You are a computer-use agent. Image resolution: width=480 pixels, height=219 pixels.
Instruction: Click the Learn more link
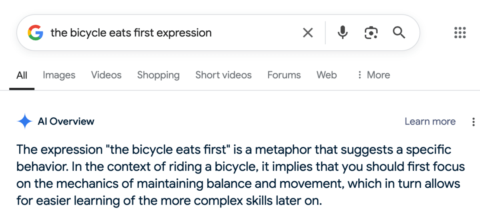point(430,121)
